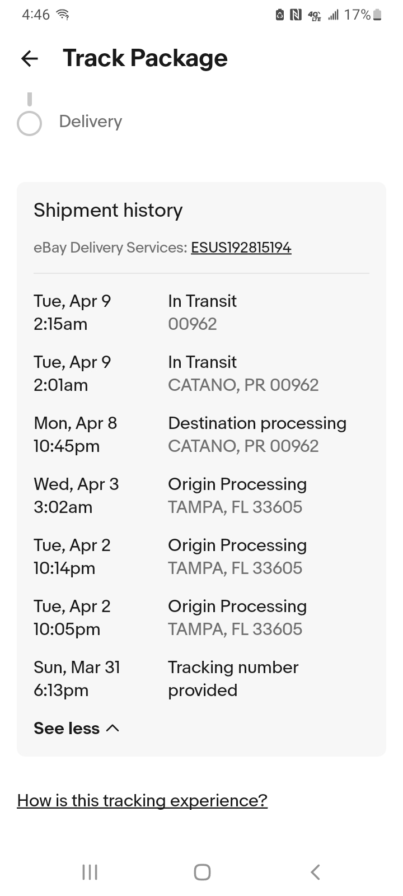Tap the Wi-Fi status icon
403x896 pixels.
point(64,15)
